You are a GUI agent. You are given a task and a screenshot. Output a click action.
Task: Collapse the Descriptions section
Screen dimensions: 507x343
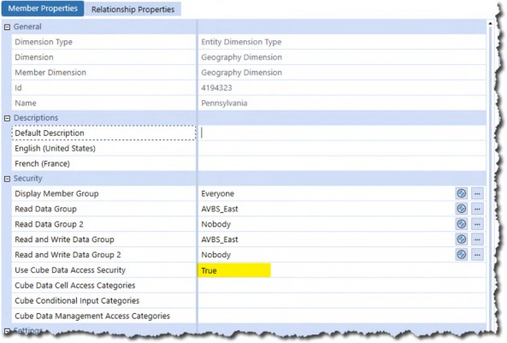tap(7, 118)
